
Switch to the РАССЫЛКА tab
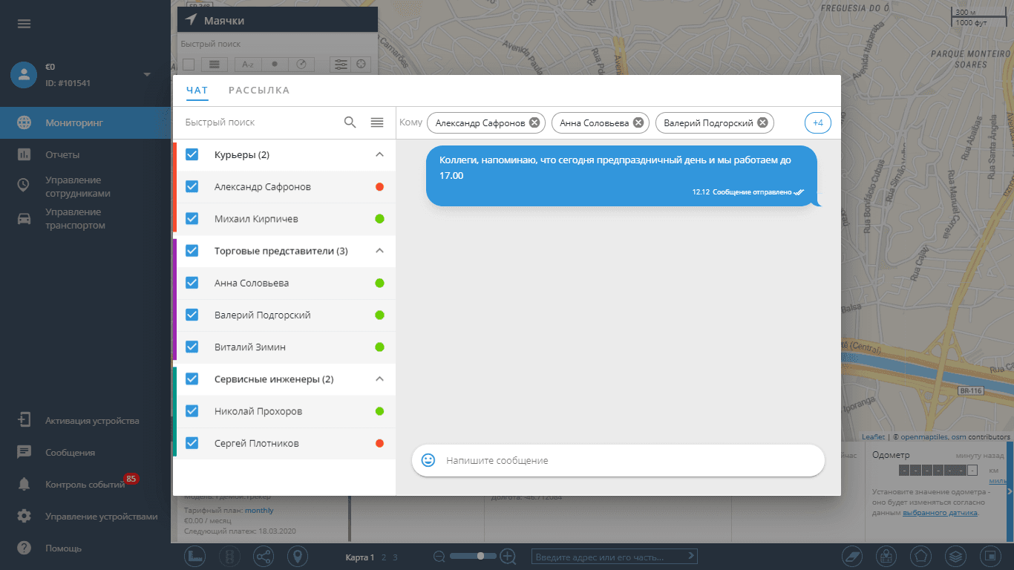click(x=259, y=91)
